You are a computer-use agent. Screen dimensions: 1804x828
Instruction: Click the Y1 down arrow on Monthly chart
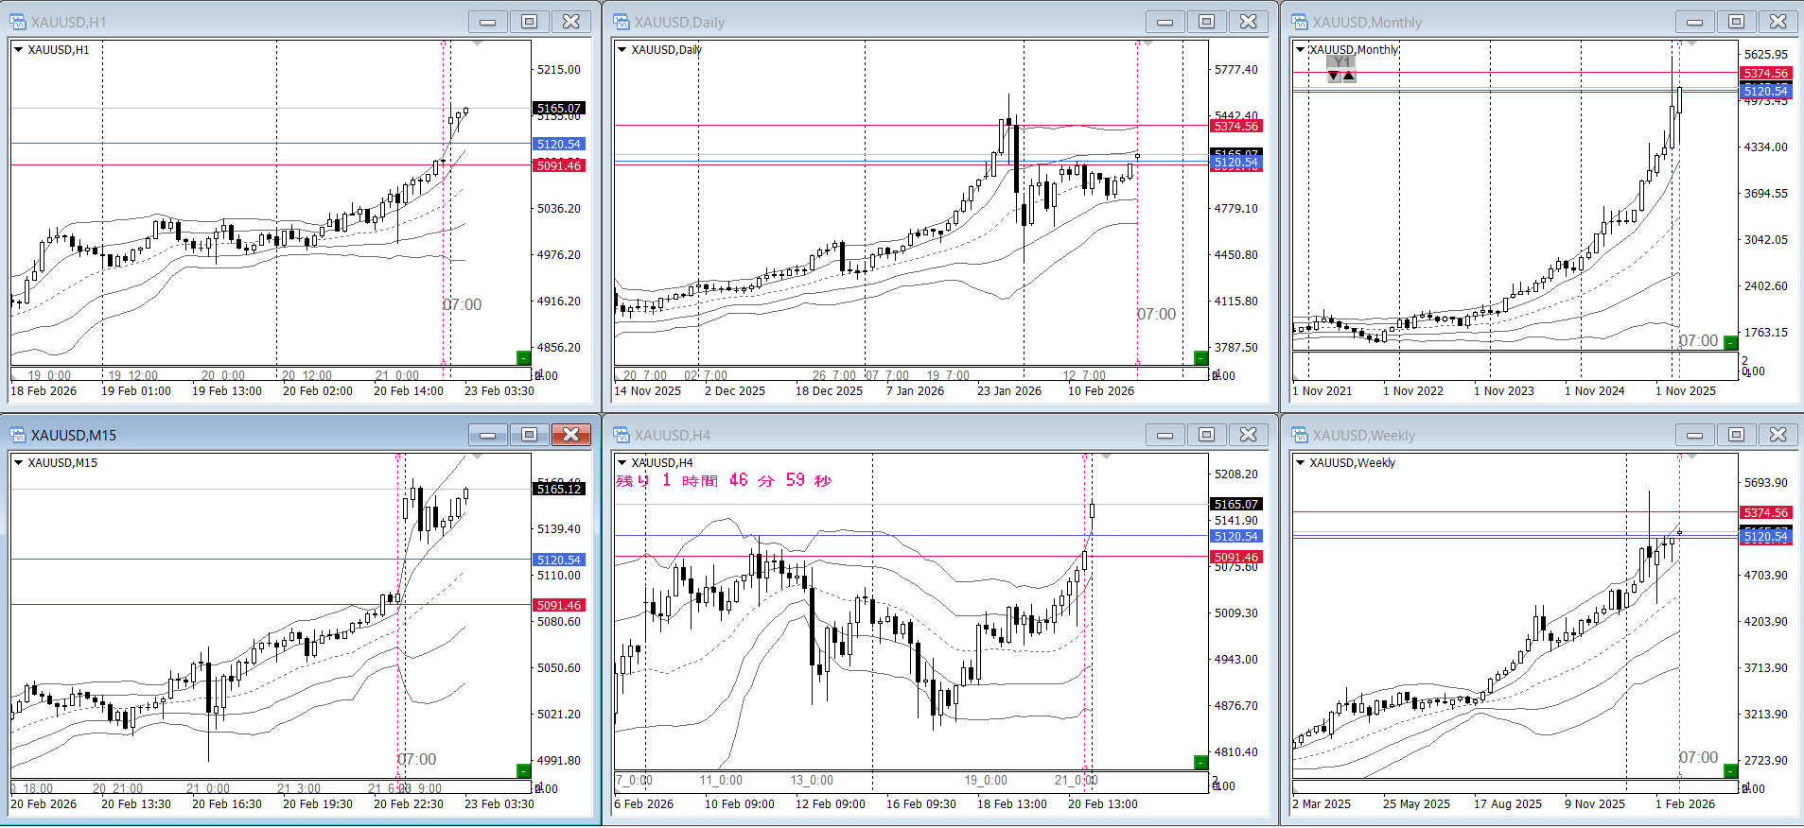click(x=1334, y=77)
